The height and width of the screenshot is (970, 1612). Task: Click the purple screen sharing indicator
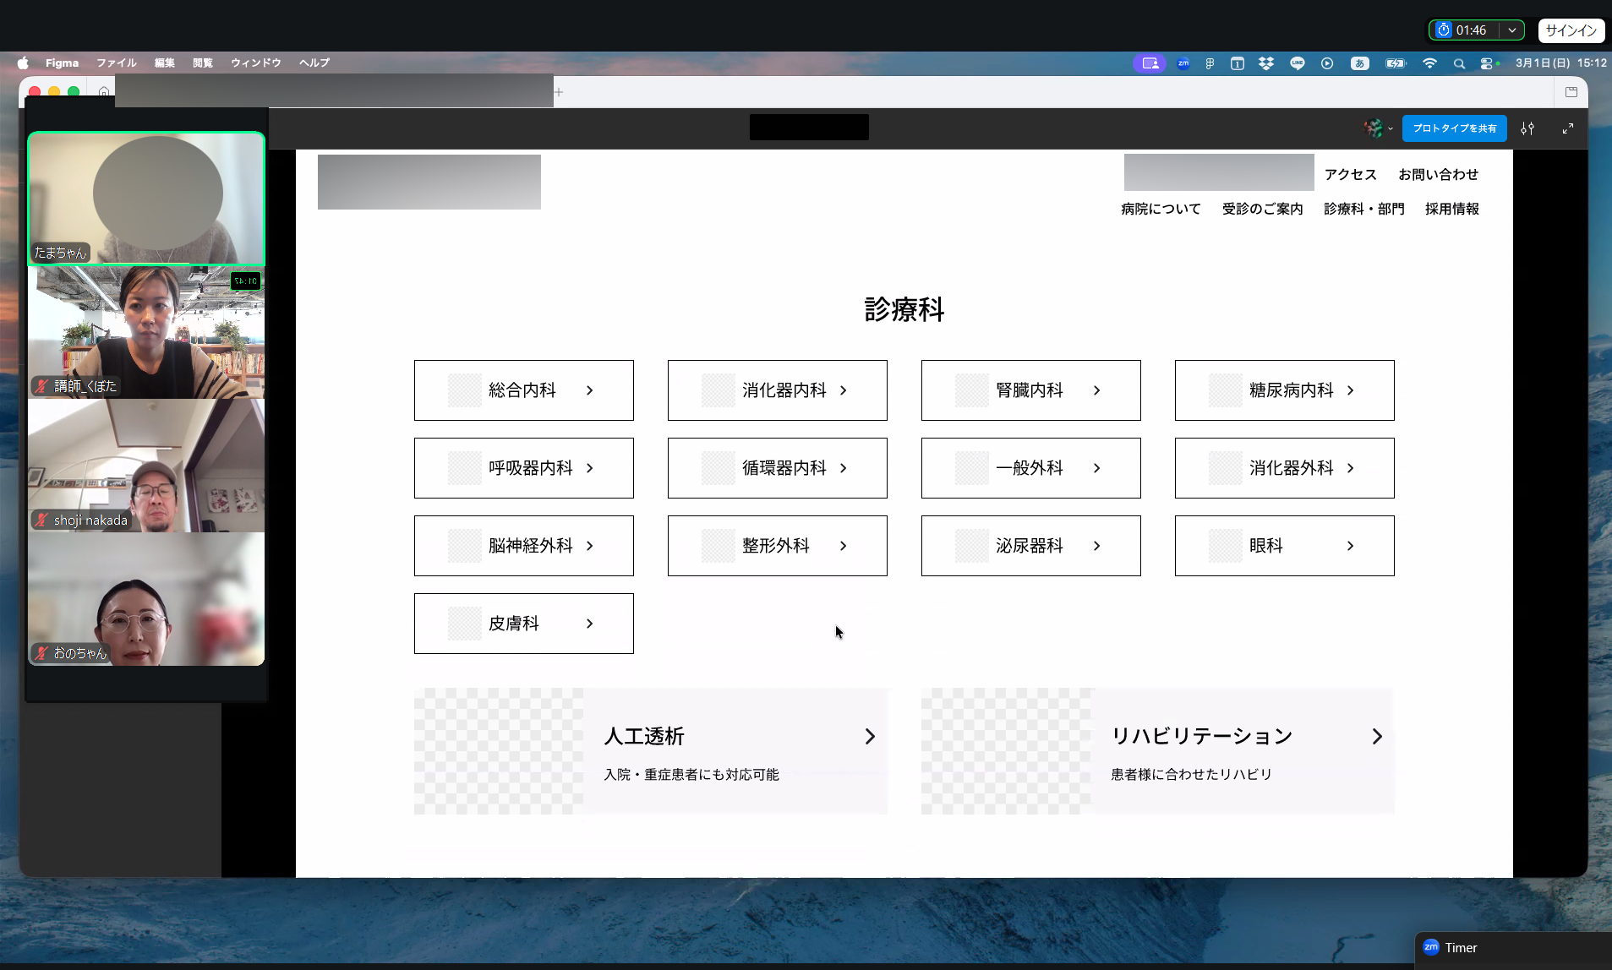click(x=1149, y=63)
